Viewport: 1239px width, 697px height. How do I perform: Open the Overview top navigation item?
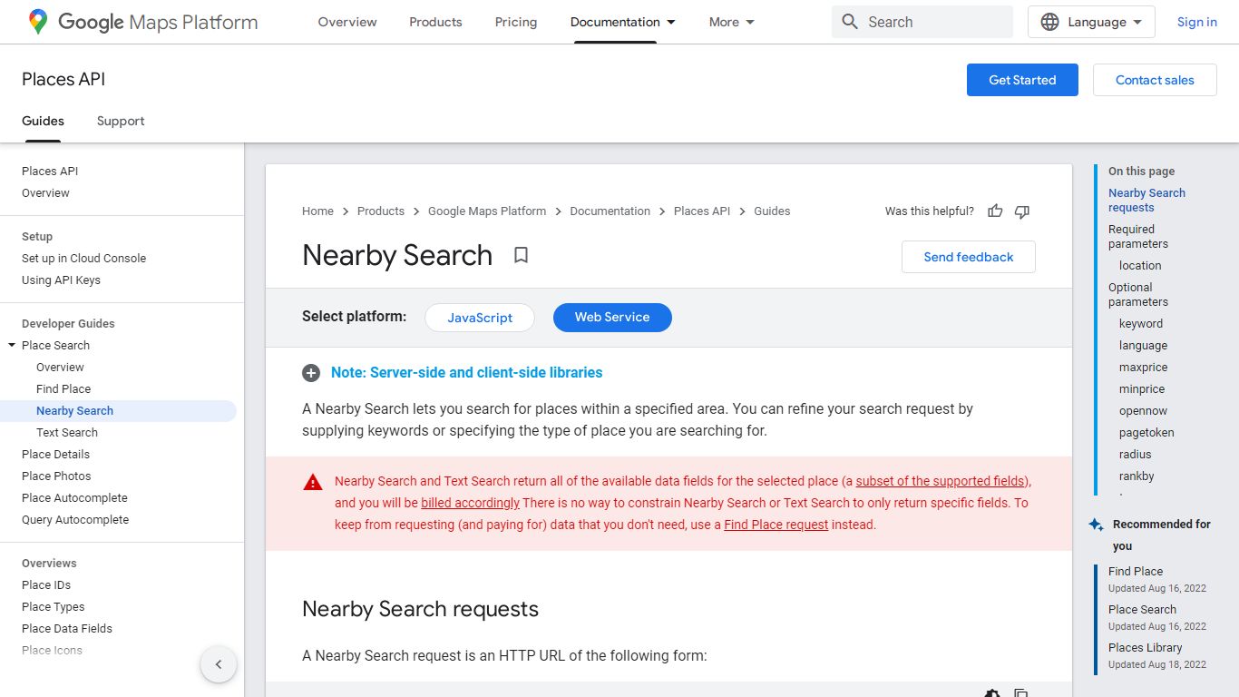pyautogui.click(x=347, y=22)
